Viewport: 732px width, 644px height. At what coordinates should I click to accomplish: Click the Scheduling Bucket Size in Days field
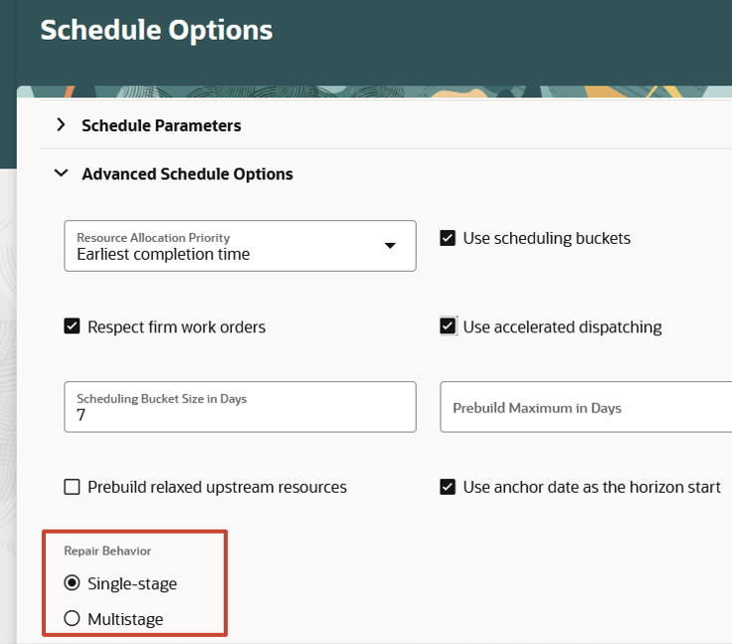click(240, 406)
